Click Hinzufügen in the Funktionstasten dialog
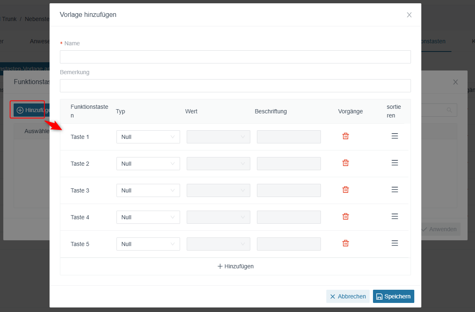This screenshot has width=475, height=312. [31, 110]
